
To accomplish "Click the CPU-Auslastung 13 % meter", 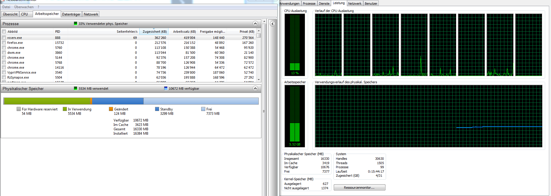I will click(x=295, y=45).
